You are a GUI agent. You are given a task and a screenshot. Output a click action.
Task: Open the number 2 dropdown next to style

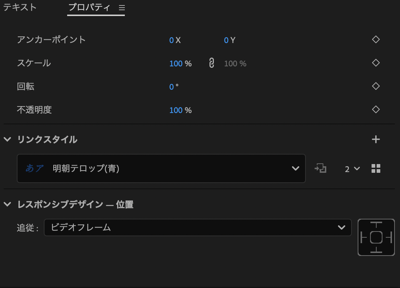(352, 169)
